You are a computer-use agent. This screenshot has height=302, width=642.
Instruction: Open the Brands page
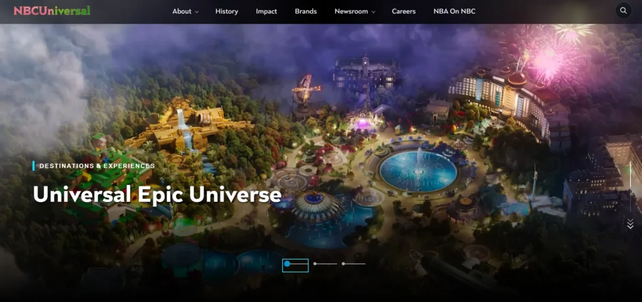306,11
